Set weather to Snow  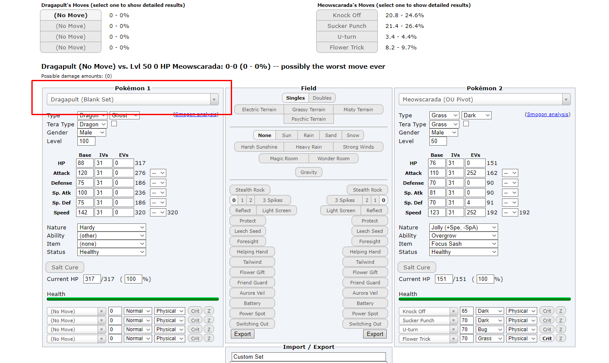tap(353, 135)
